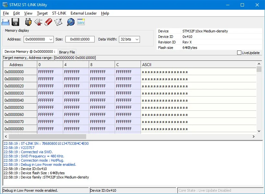This screenshot has width=265, height=194.
Task: Open the SWV viewer icon
Action: [x=81, y=22]
